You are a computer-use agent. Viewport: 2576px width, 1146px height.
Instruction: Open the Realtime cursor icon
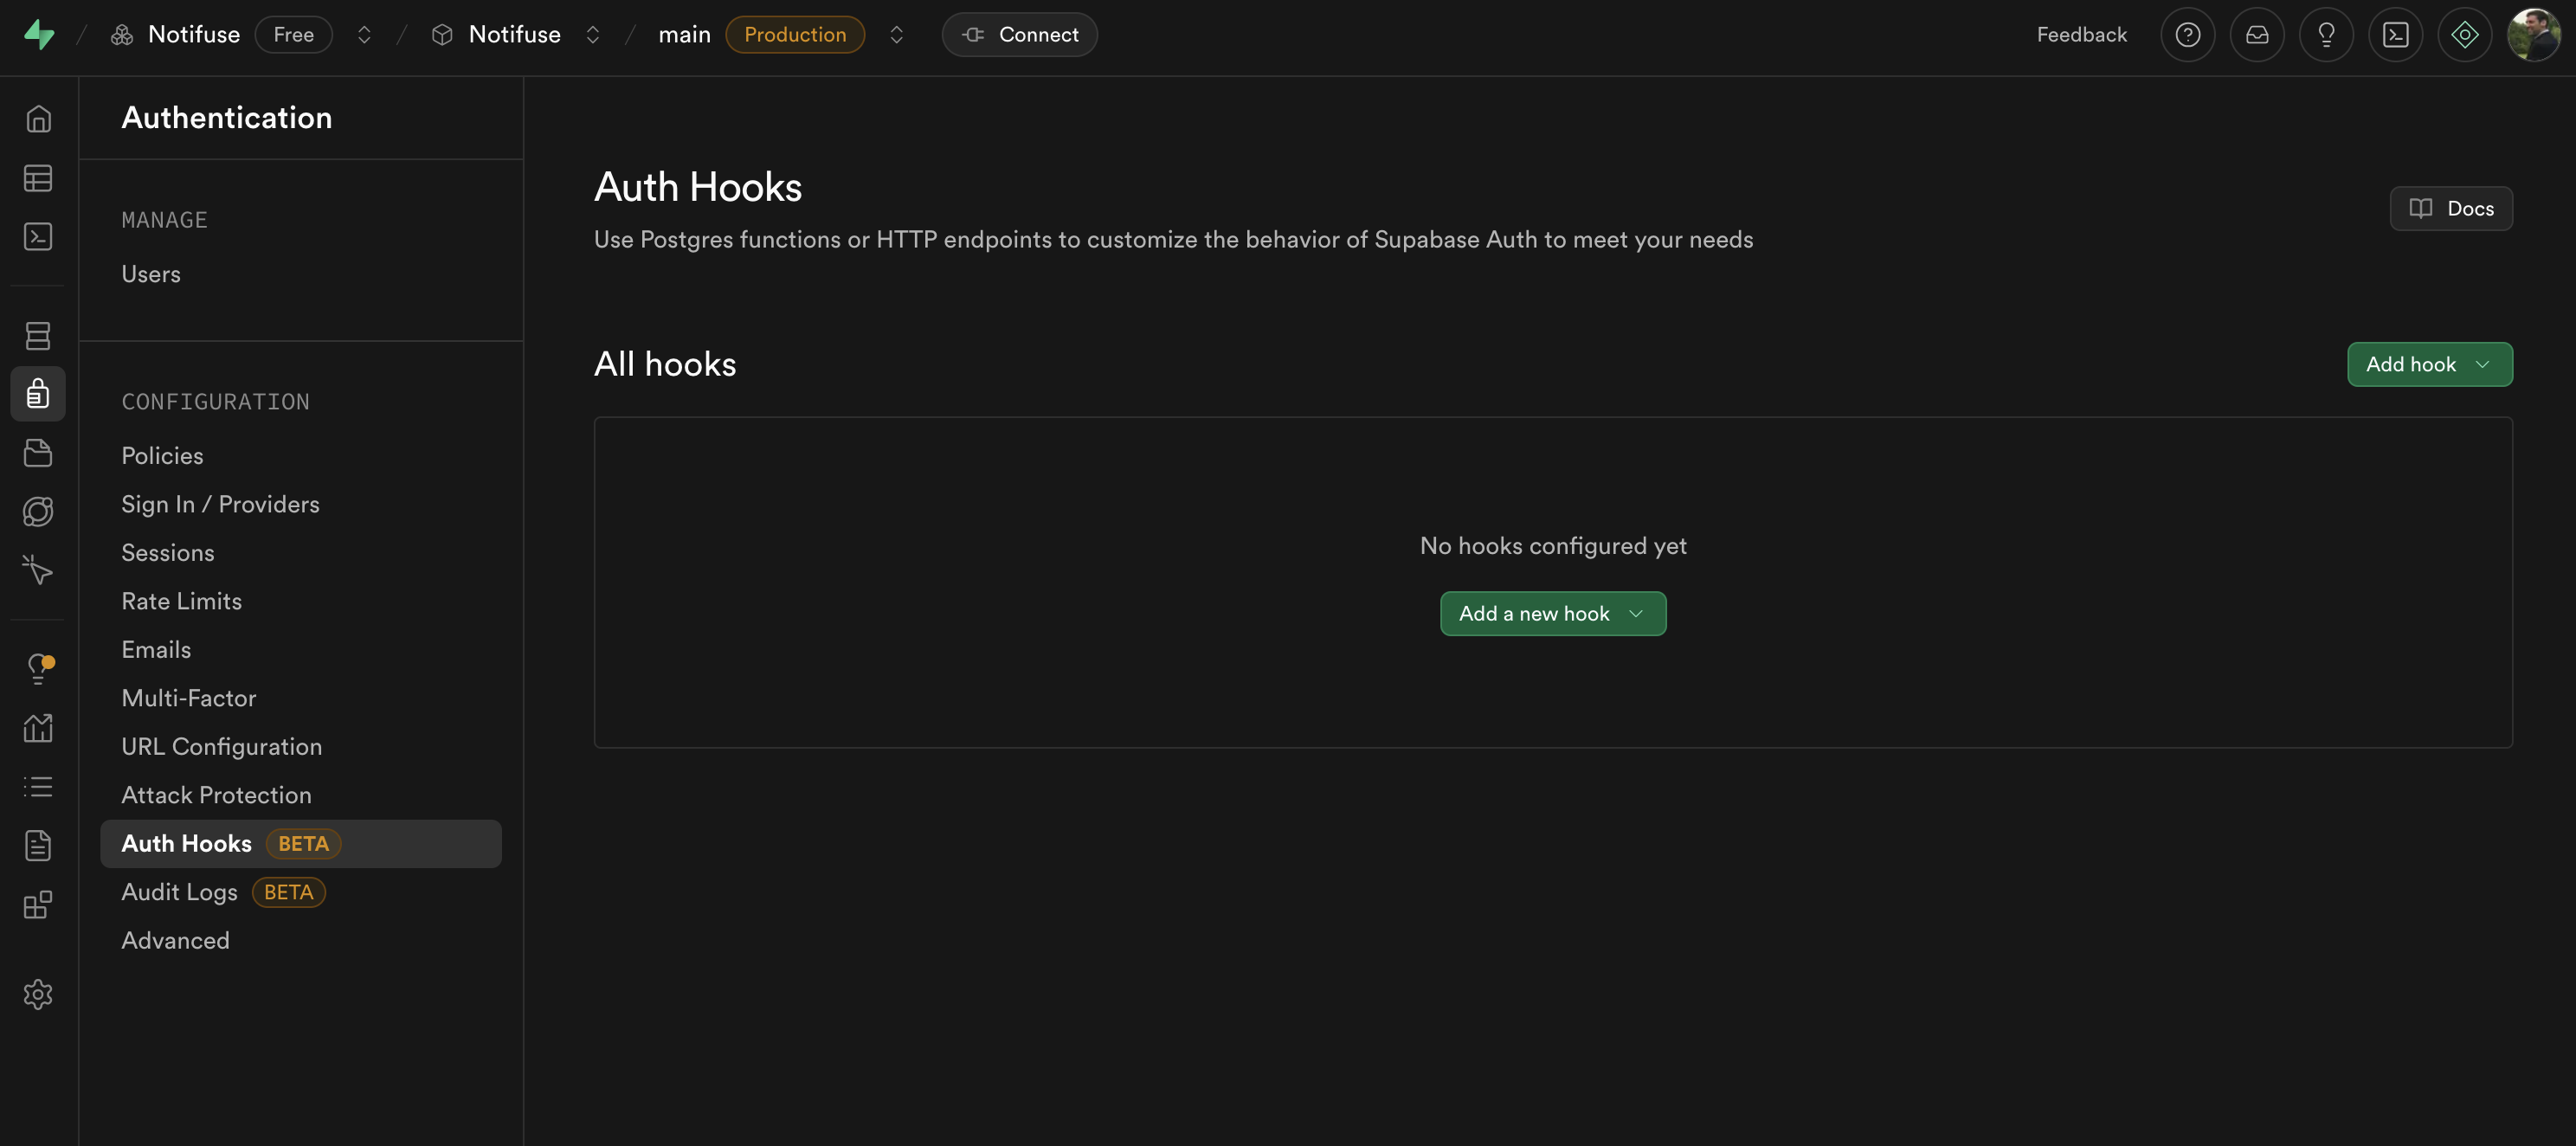pos(37,570)
